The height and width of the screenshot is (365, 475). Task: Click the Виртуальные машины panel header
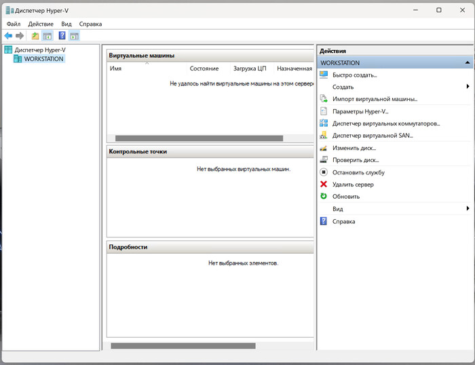coord(210,56)
